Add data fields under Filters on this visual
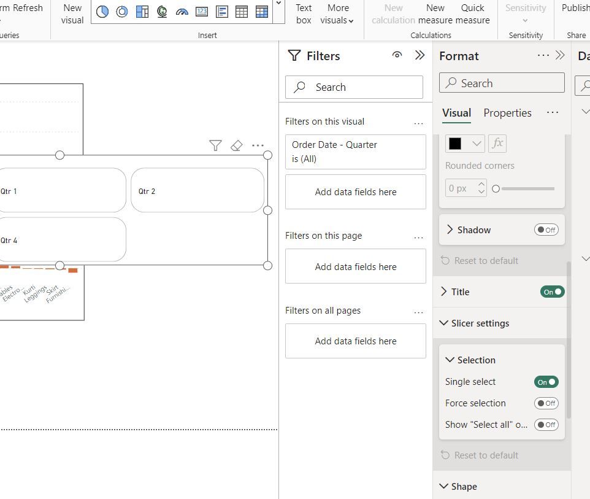 (x=356, y=191)
